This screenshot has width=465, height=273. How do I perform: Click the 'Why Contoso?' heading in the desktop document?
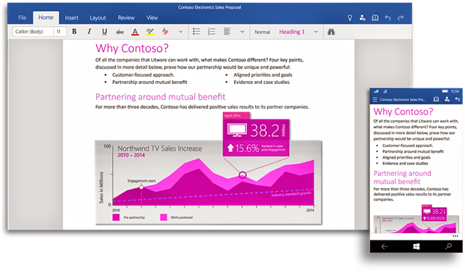(x=132, y=49)
